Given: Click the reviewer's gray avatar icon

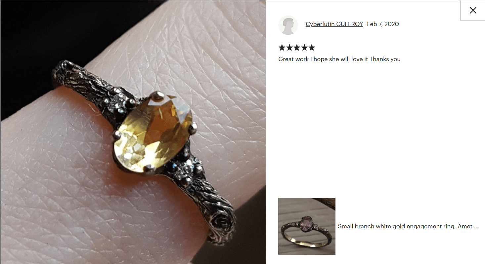Looking at the screenshot, I should 288,25.
